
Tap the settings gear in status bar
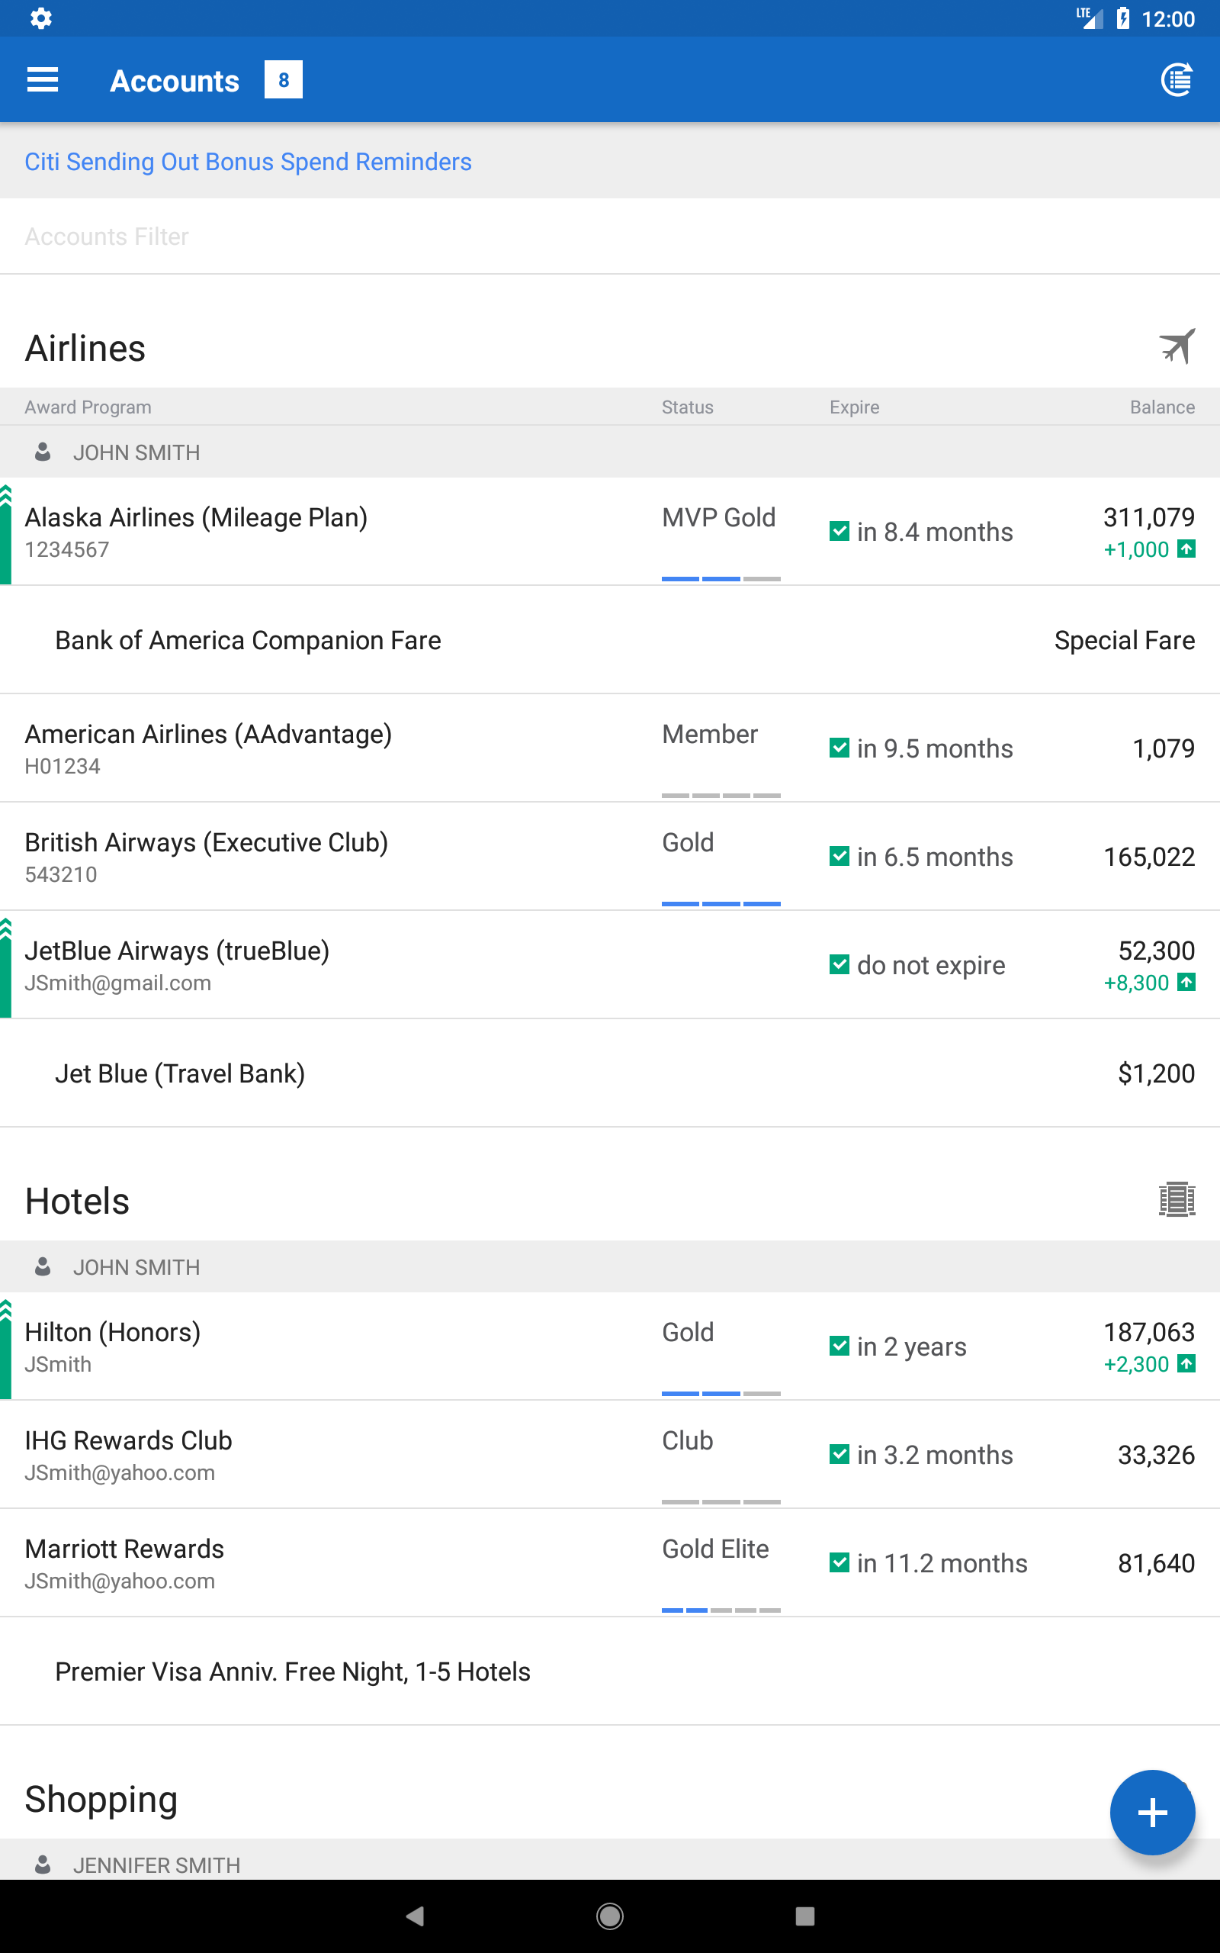point(41,18)
